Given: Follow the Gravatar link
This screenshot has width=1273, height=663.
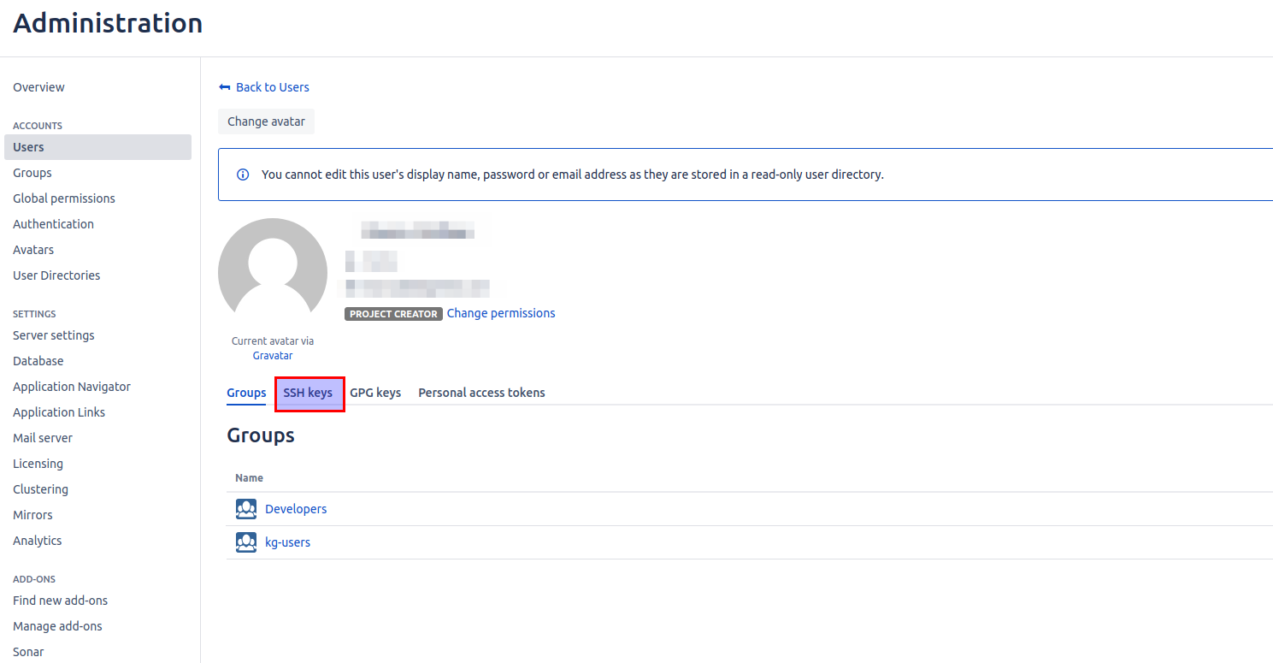Looking at the screenshot, I should [272, 355].
